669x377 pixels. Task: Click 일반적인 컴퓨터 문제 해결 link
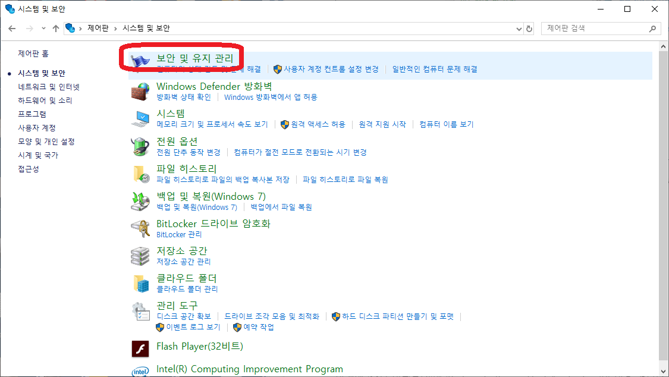[x=435, y=69]
